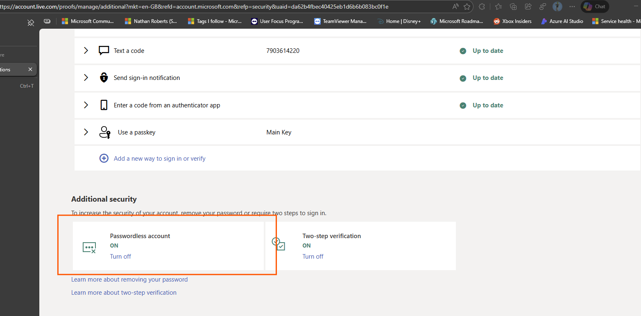Image resolution: width=641 pixels, height=316 pixels.
Task: Click the sign-in notification Up to date checkmark
Action: 463,78
